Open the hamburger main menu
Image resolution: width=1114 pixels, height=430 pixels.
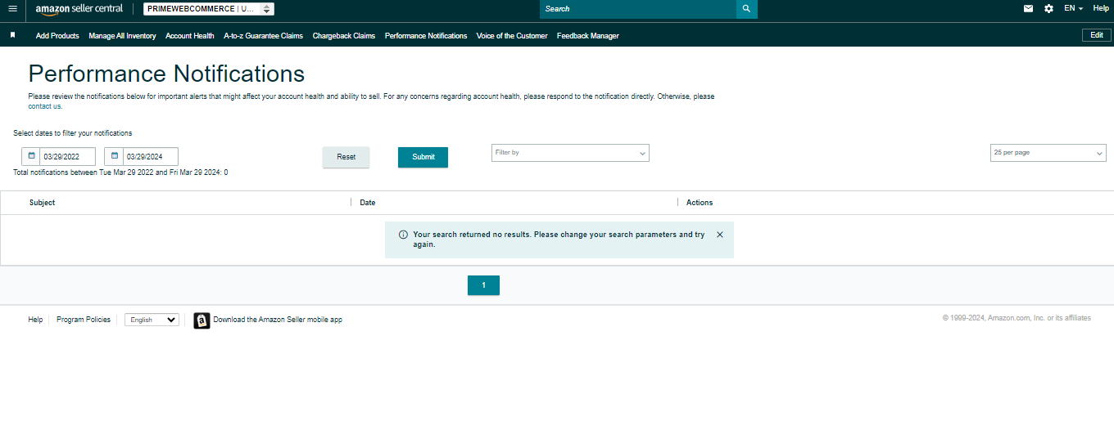point(12,8)
